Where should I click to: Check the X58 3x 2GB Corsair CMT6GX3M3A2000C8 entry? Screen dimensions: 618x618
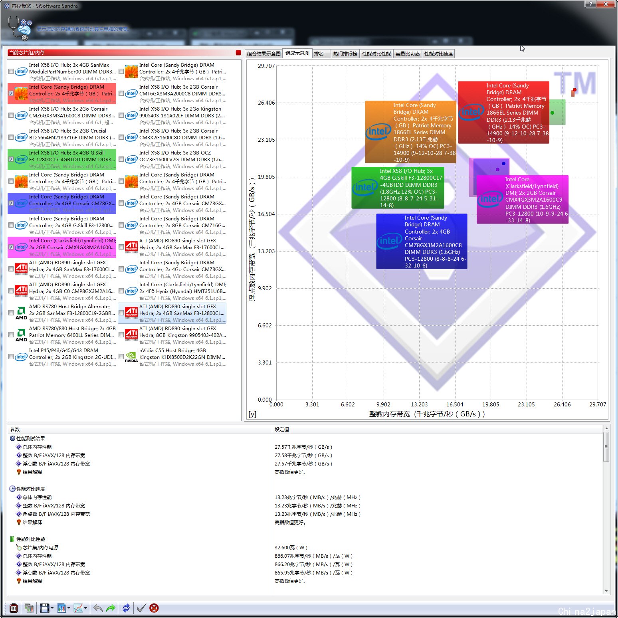click(x=121, y=93)
